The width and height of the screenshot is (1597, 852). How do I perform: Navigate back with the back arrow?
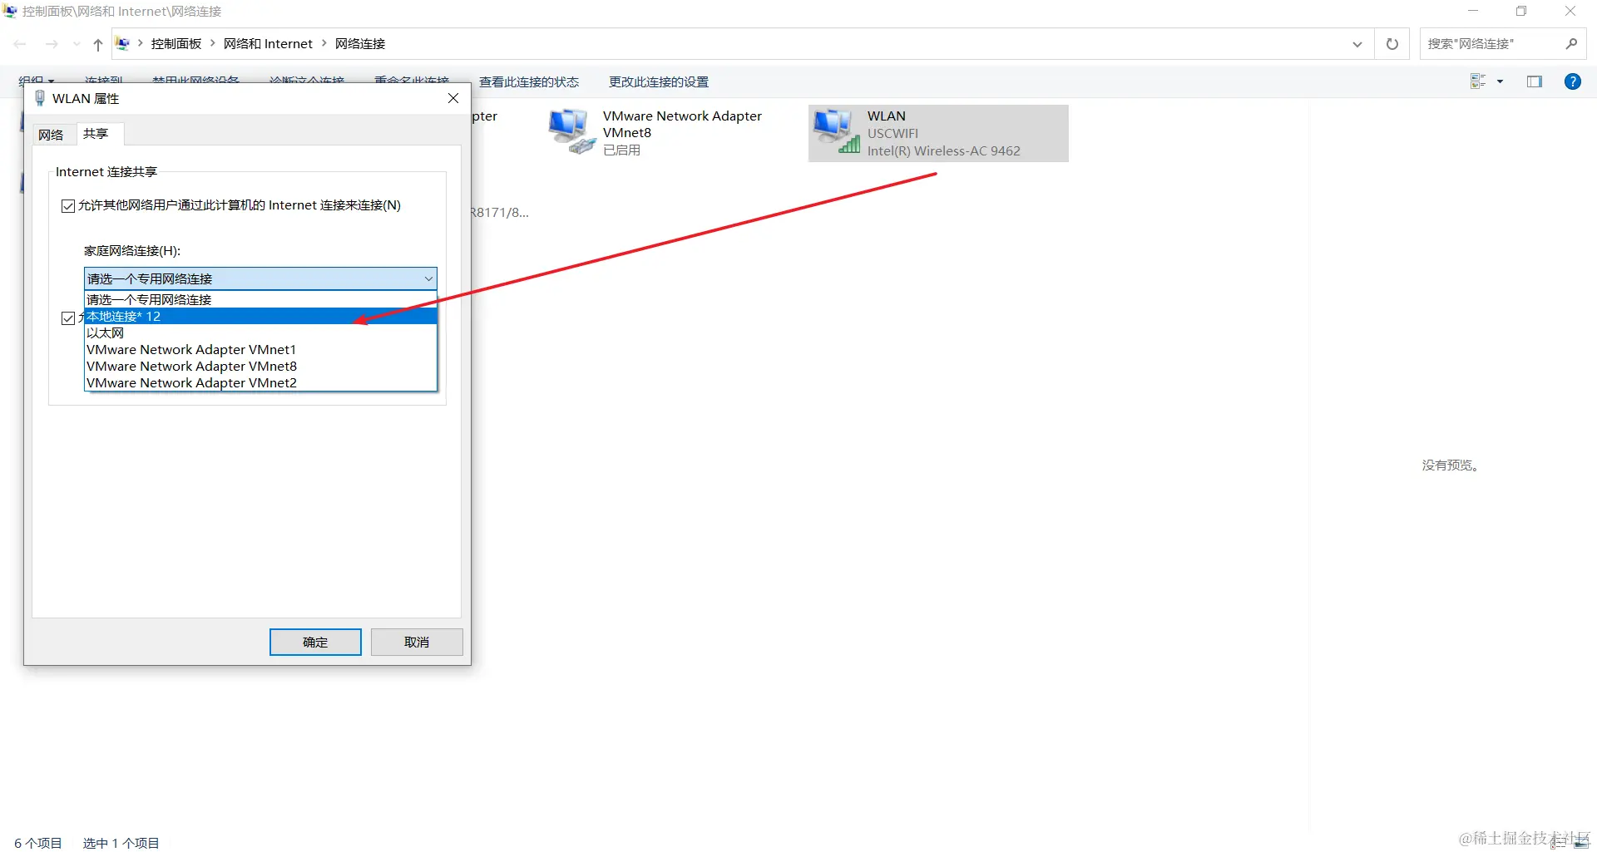21,44
